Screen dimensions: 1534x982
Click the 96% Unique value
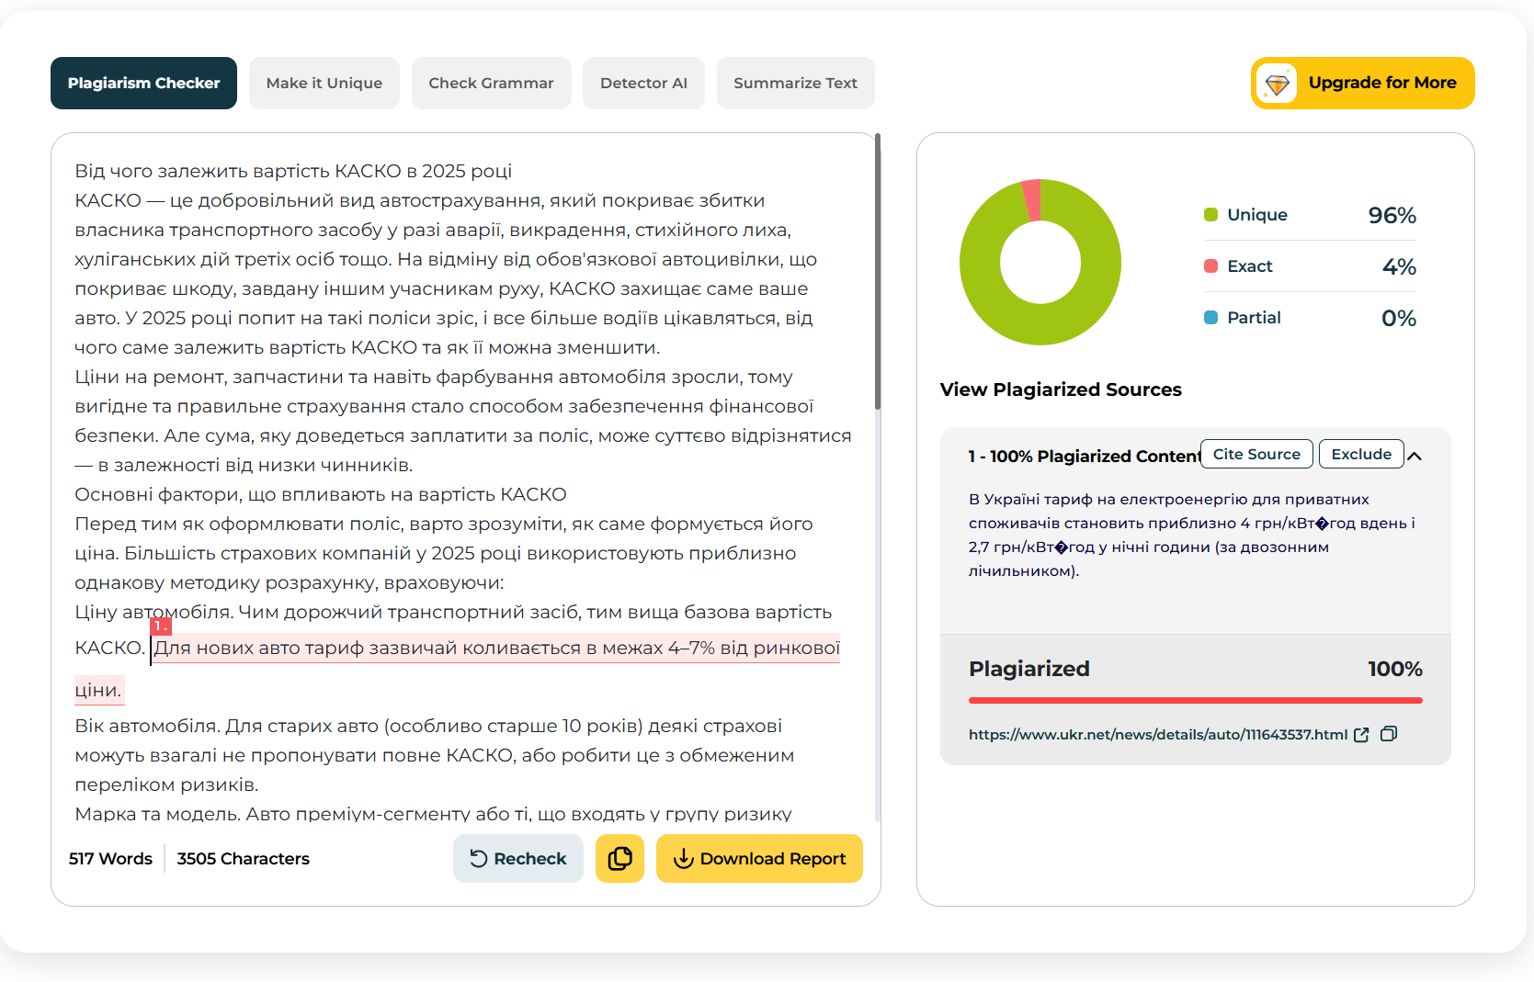point(1392,215)
